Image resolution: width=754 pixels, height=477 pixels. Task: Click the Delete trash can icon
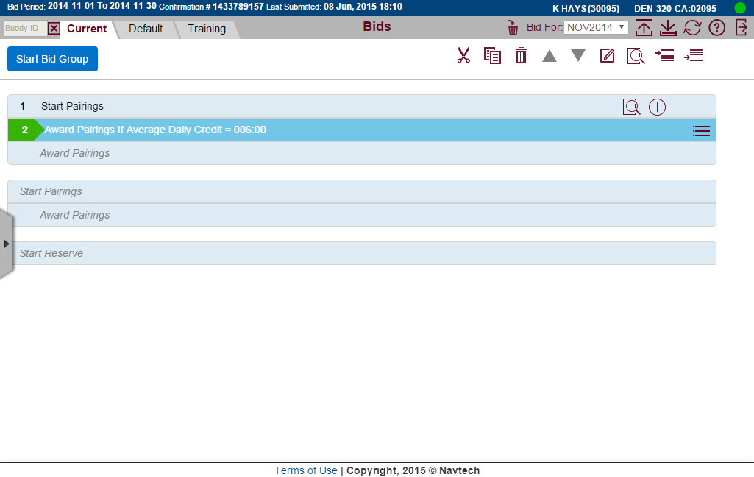pos(521,55)
